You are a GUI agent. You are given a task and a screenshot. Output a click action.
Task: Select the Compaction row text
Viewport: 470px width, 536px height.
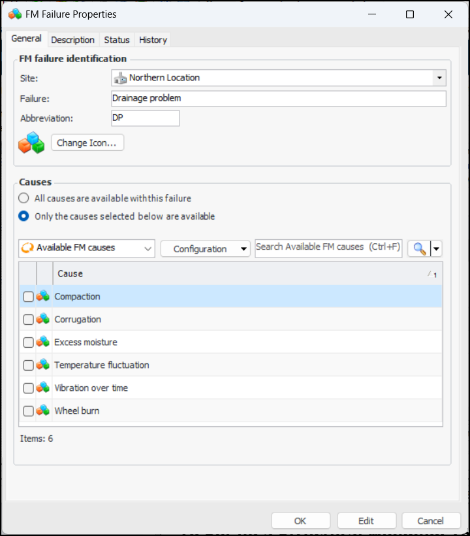coord(78,296)
